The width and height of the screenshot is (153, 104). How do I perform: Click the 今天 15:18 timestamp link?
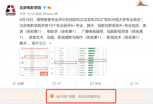[27, 14]
